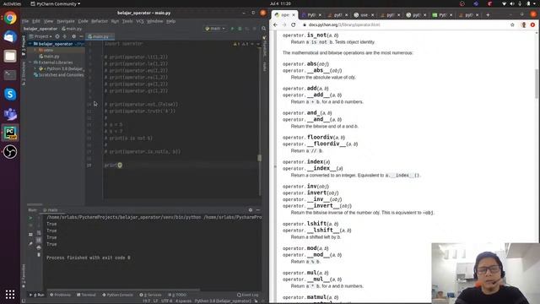The height and width of the screenshot is (304, 540).
Task: Click print icon in Run panel gutter
Action: pos(39,247)
